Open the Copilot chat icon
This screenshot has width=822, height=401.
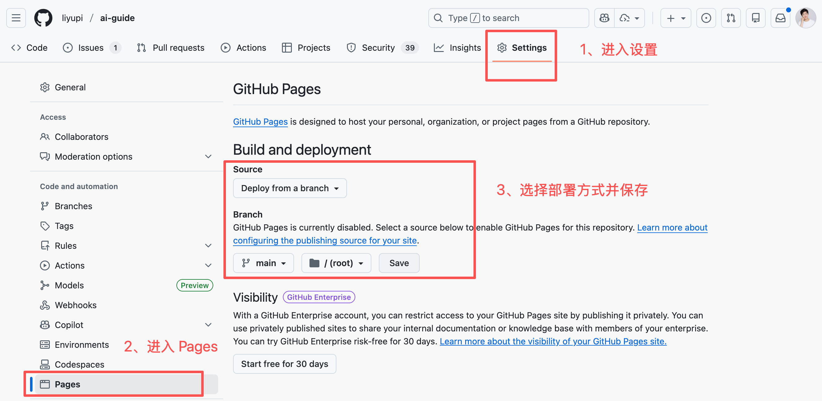[x=604, y=18]
